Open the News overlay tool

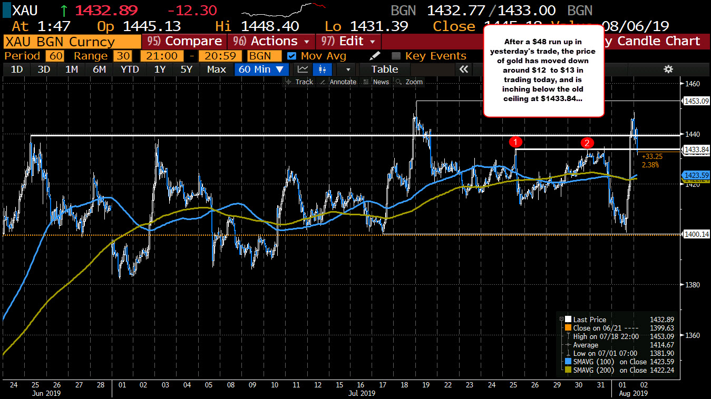376,82
